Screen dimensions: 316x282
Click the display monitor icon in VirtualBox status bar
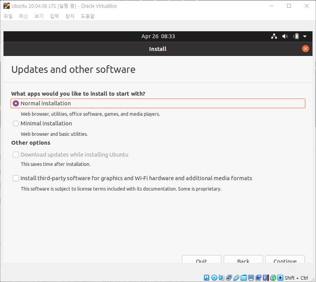click(x=251, y=278)
